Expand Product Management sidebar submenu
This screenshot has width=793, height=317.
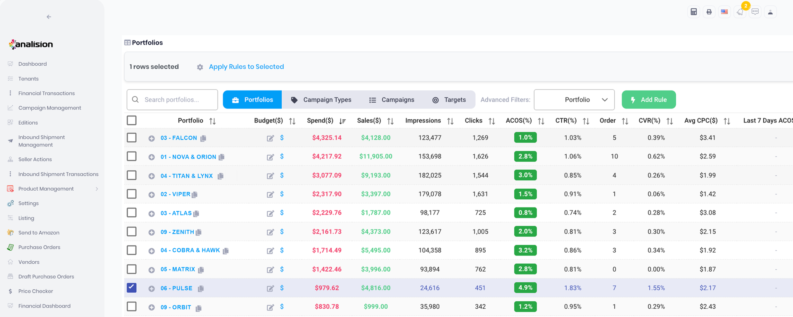point(97,189)
